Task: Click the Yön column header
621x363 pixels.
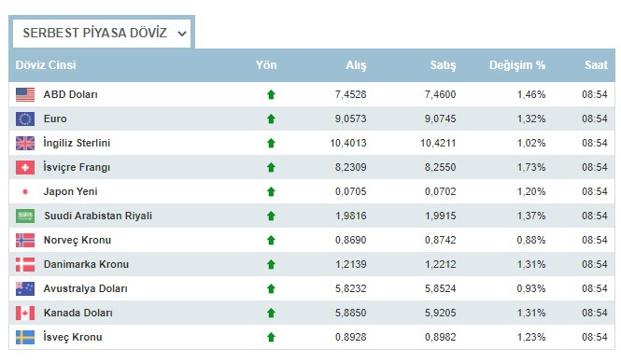Action: [x=266, y=65]
